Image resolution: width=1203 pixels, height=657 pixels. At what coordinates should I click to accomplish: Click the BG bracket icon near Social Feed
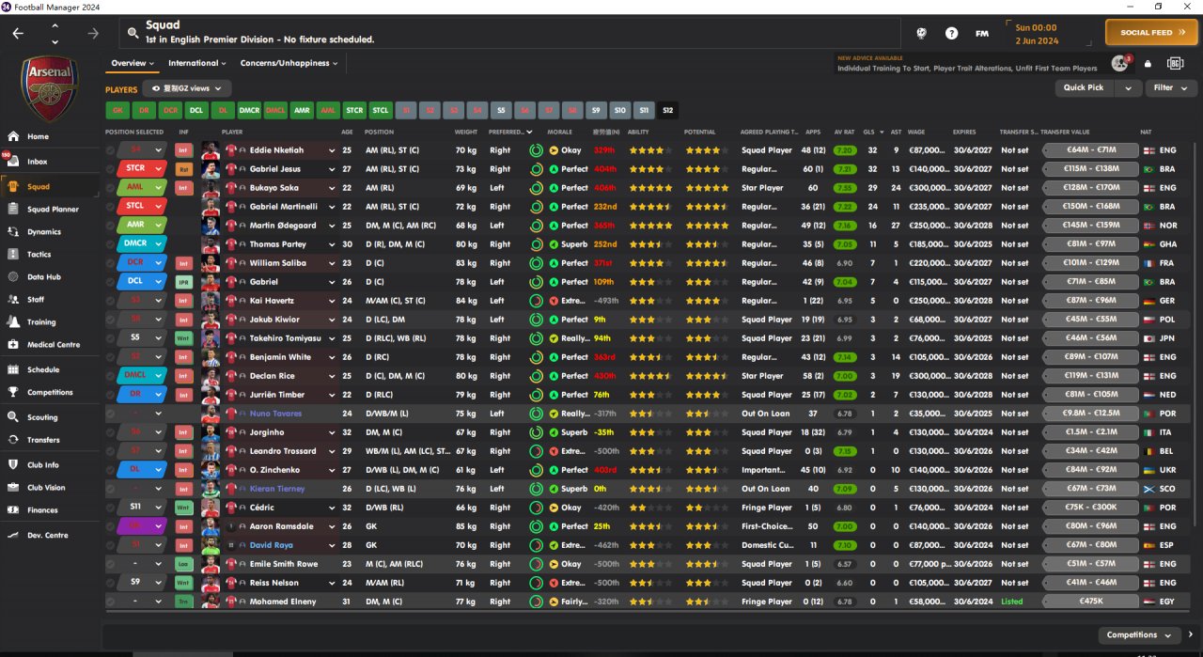click(1175, 63)
